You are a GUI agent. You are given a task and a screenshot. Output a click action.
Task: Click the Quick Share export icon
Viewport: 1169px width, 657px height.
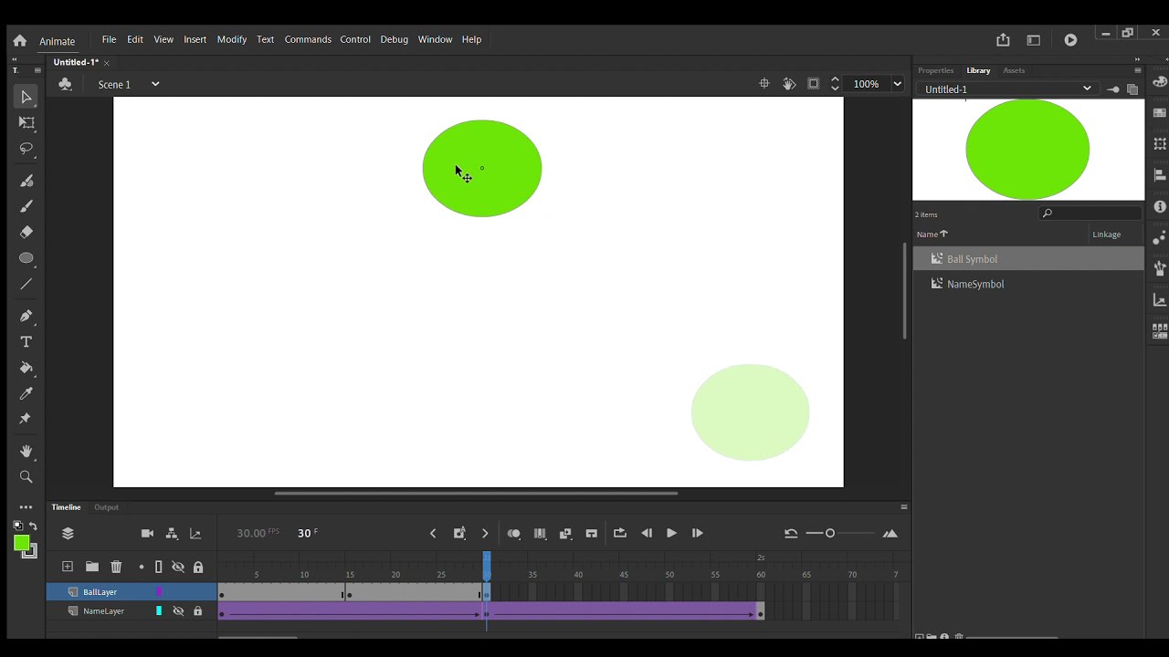(x=1003, y=39)
